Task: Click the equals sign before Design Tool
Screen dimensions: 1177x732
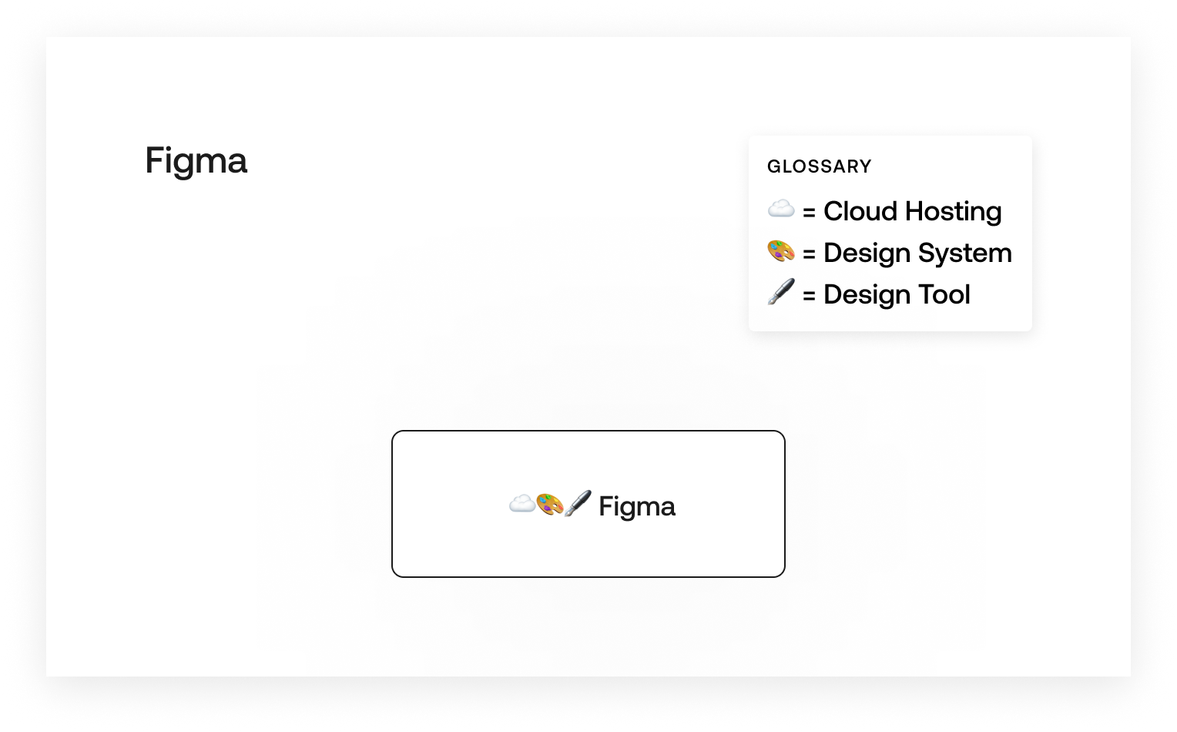Action: pyautogui.click(x=809, y=296)
